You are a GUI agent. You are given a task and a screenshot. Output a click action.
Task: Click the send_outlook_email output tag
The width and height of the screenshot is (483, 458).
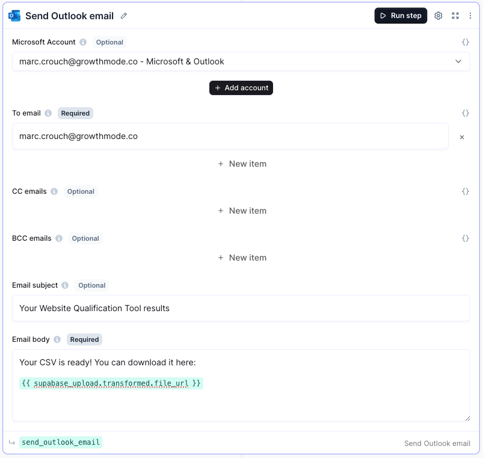(61, 442)
